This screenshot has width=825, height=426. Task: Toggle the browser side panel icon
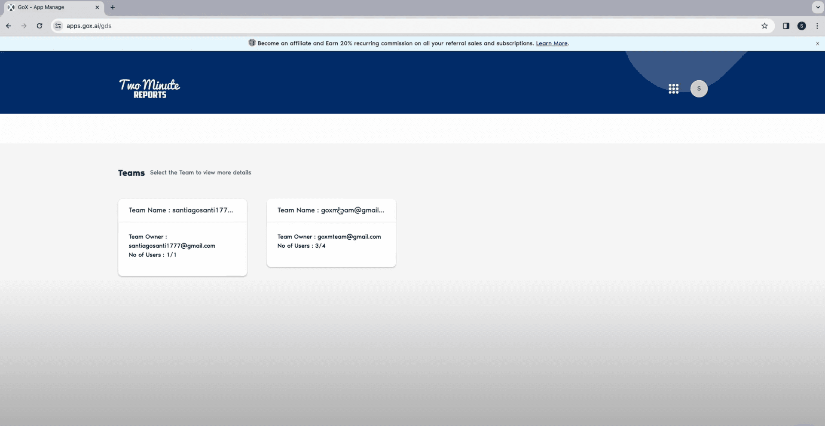point(786,26)
